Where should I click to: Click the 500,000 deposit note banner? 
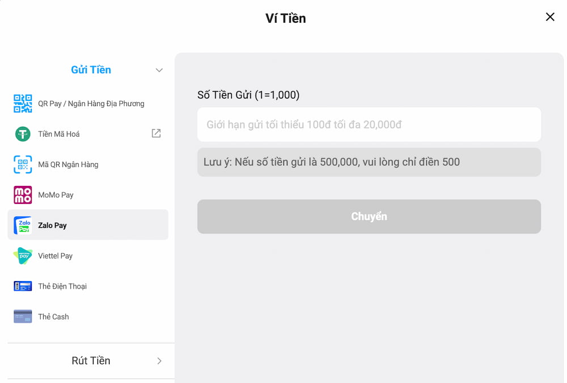369,162
